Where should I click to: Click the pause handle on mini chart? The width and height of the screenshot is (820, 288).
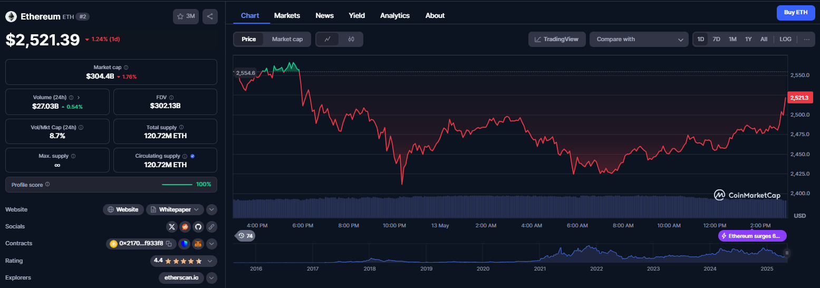pos(787,253)
